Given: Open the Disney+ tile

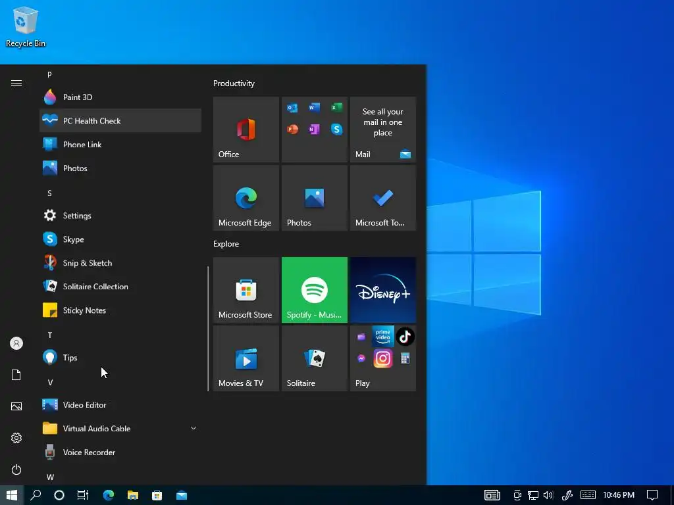Looking at the screenshot, I should click(383, 290).
